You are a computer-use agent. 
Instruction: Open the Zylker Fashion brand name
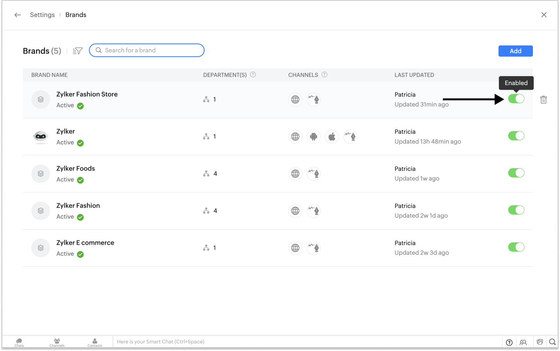click(x=78, y=206)
